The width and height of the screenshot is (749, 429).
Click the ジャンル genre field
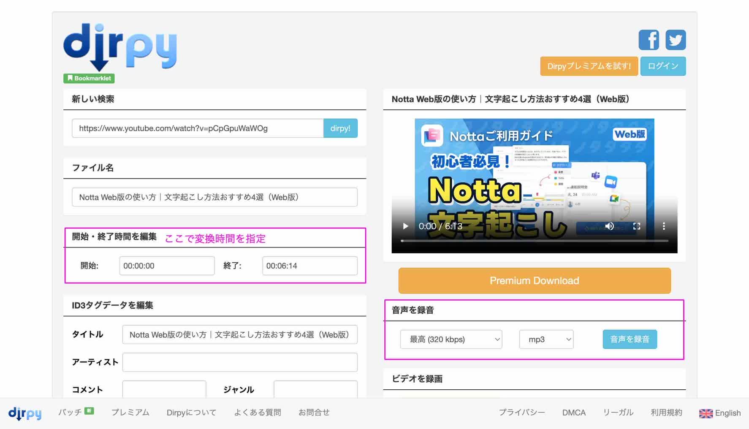pos(315,389)
